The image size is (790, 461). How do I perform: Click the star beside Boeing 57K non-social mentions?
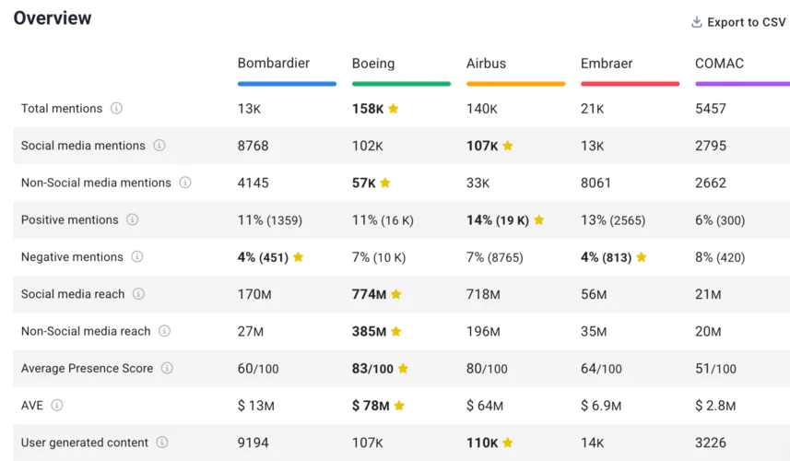coord(385,183)
